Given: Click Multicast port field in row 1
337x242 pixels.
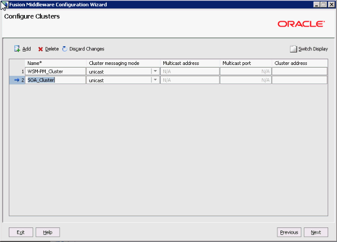Looking at the screenshot, I should [x=246, y=71].
